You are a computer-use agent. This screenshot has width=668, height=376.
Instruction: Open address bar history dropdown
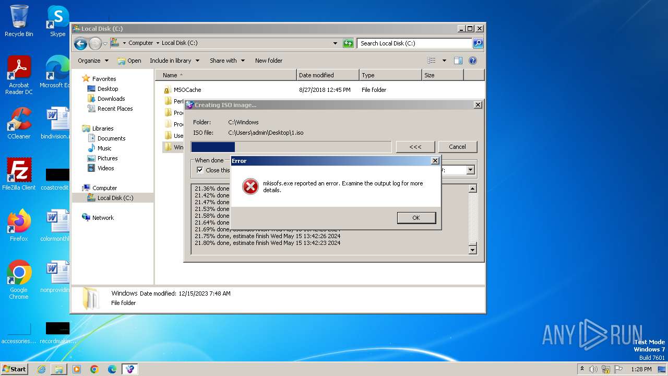click(x=335, y=43)
